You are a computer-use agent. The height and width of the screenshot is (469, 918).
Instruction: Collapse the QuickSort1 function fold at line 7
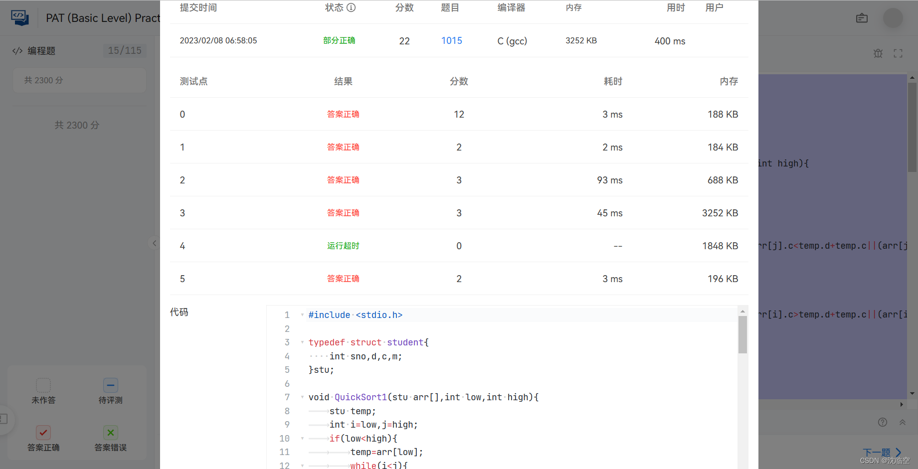click(302, 397)
